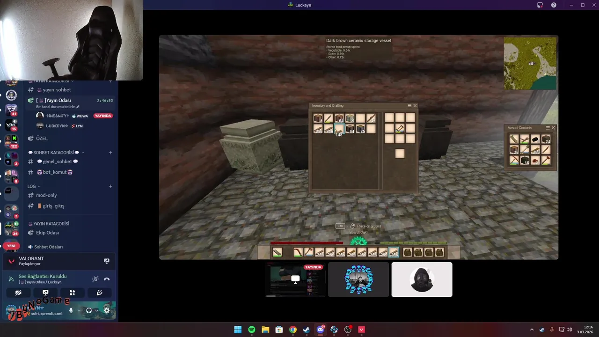Open Vessel Contents dialog menu
This screenshot has height=337, width=599.
(548, 128)
